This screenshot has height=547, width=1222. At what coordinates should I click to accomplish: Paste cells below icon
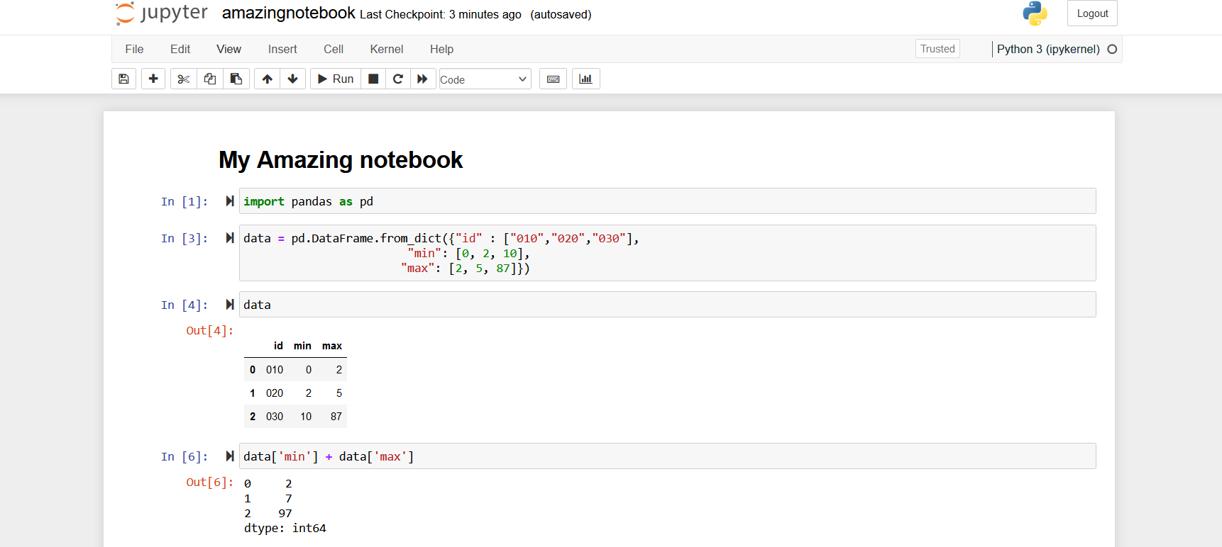click(236, 79)
